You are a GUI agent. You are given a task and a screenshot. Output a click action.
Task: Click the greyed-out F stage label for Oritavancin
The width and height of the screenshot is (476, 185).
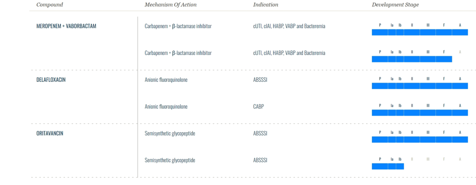[444, 159]
